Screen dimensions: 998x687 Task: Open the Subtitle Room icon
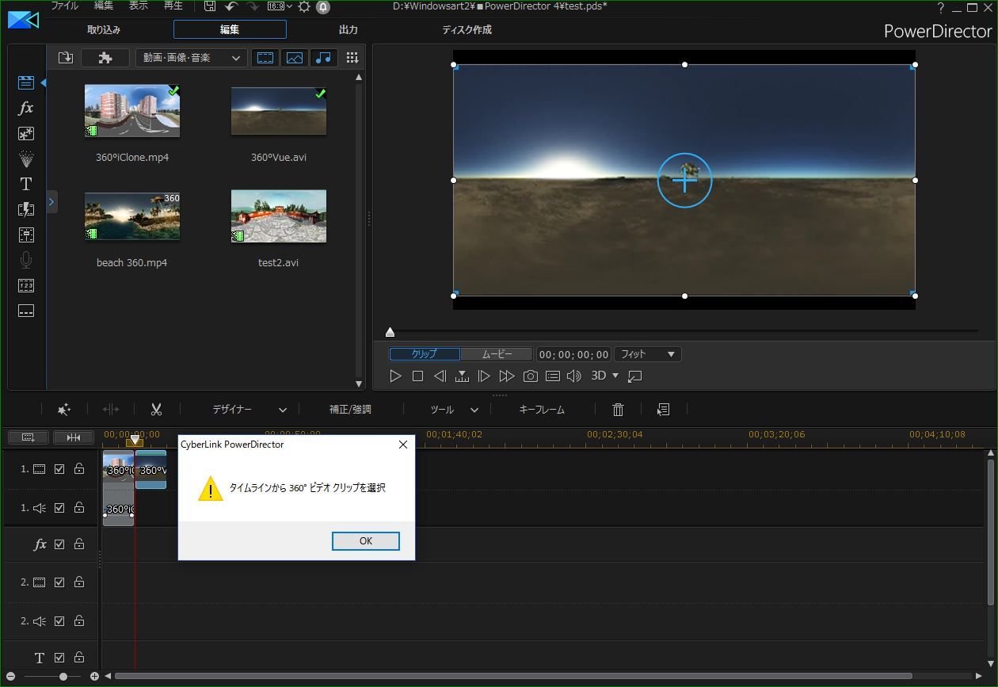click(x=26, y=311)
